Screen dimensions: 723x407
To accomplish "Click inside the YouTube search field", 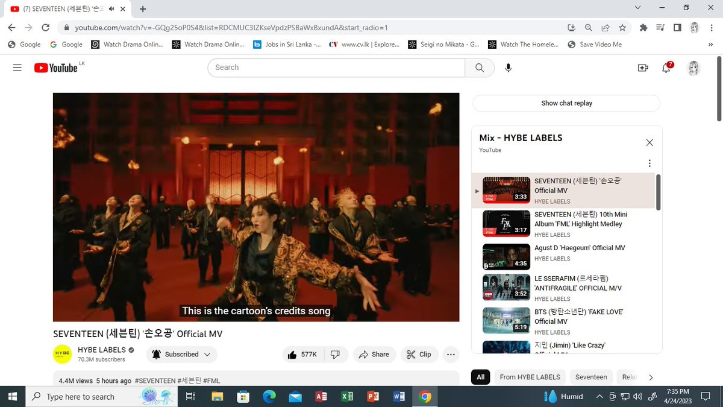I will pos(336,68).
